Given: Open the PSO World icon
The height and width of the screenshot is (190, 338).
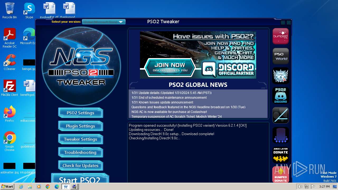Looking at the screenshot, I should 280,56.
